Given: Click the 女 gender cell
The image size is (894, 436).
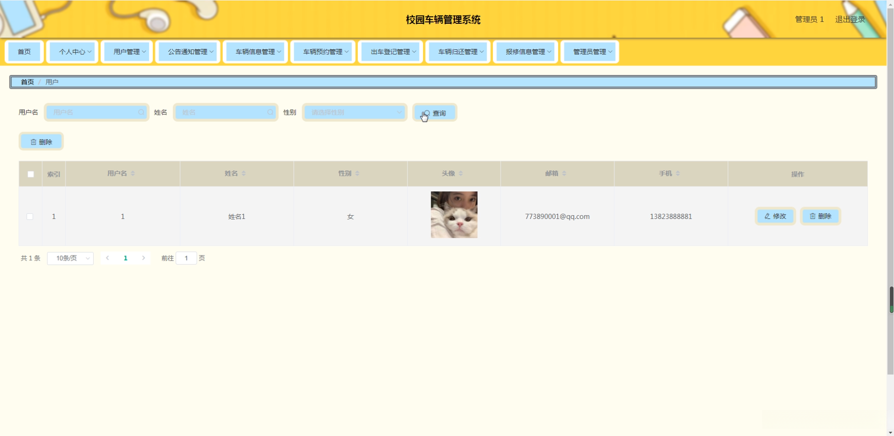Looking at the screenshot, I should coord(351,217).
